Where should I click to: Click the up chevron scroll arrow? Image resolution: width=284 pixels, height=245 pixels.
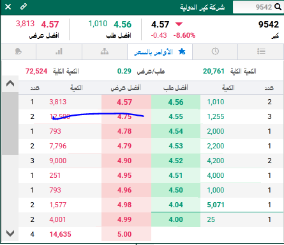click(10, 83)
